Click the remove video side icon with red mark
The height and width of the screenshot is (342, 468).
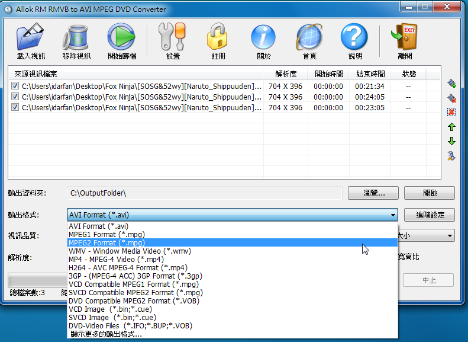pos(451,98)
